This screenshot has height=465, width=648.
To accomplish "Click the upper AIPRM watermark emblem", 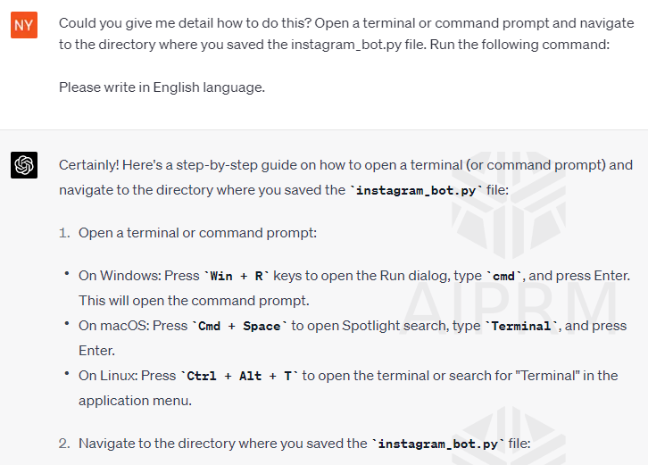I will [x=509, y=204].
